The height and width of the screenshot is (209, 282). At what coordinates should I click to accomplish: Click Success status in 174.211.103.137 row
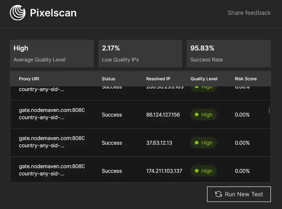pyautogui.click(x=112, y=171)
